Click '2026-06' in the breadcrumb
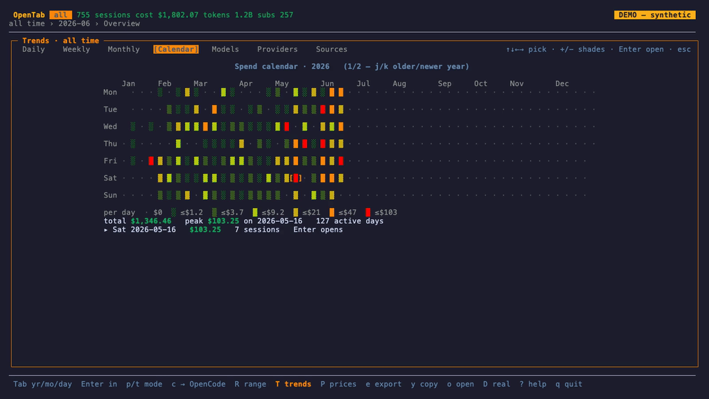 point(74,24)
